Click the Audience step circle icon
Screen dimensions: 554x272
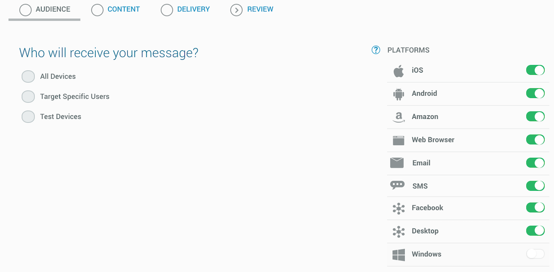tap(25, 10)
